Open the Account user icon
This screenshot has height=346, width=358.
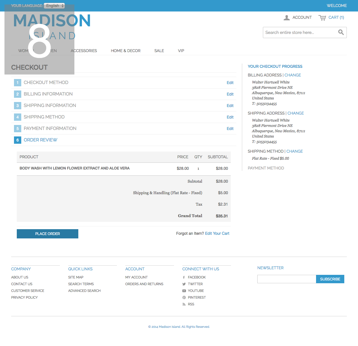tap(287, 18)
